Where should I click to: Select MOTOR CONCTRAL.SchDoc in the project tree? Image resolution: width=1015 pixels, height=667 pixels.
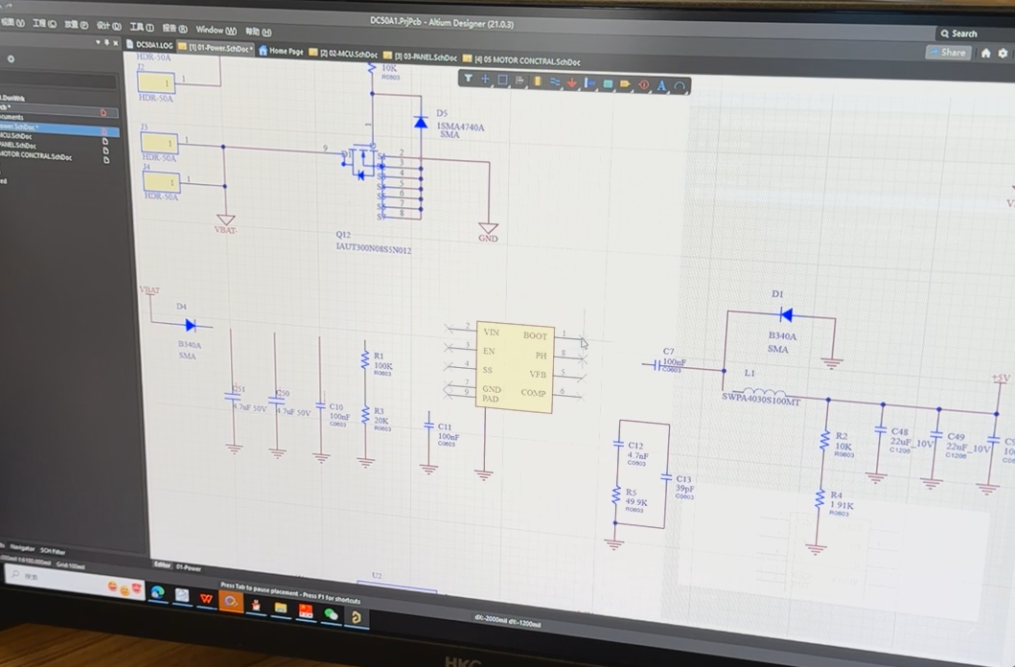[x=35, y=156]
